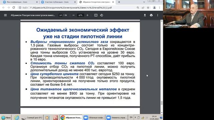Screen dimensions: 214x120
Task: Close the 'Участник публикации - Zoom' tab
Action: coord(75,2)
